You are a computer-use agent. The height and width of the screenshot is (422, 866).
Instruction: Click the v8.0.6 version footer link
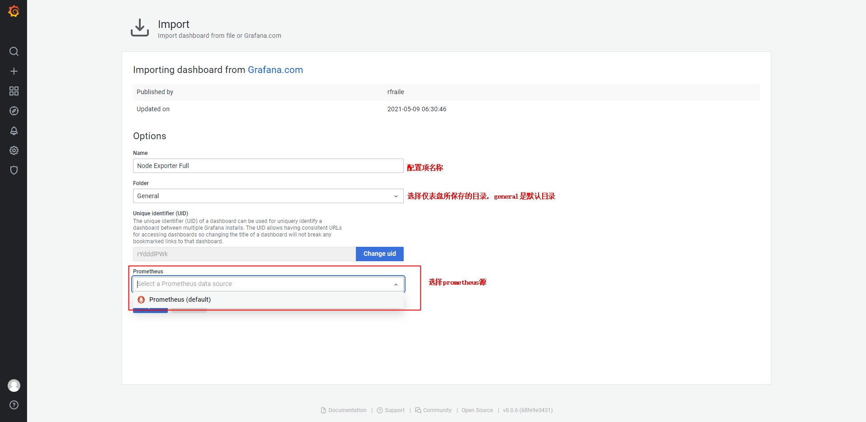[528, 410]
